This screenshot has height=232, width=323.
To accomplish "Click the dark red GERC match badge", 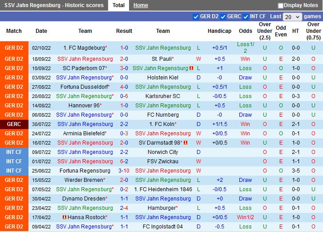I will point(14,124).
